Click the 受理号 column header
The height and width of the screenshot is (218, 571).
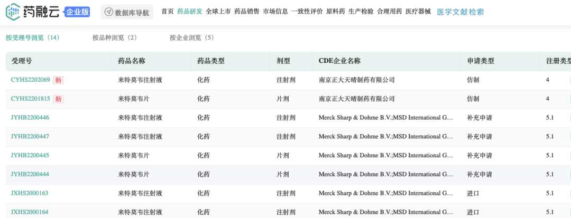tap(22, 61)
